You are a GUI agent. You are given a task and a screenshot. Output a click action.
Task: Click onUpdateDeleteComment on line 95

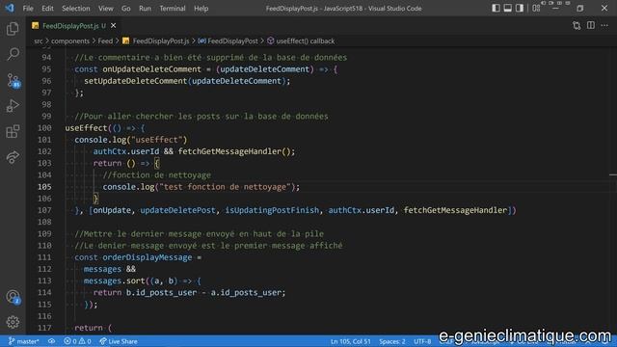click(x=152, y=69)
